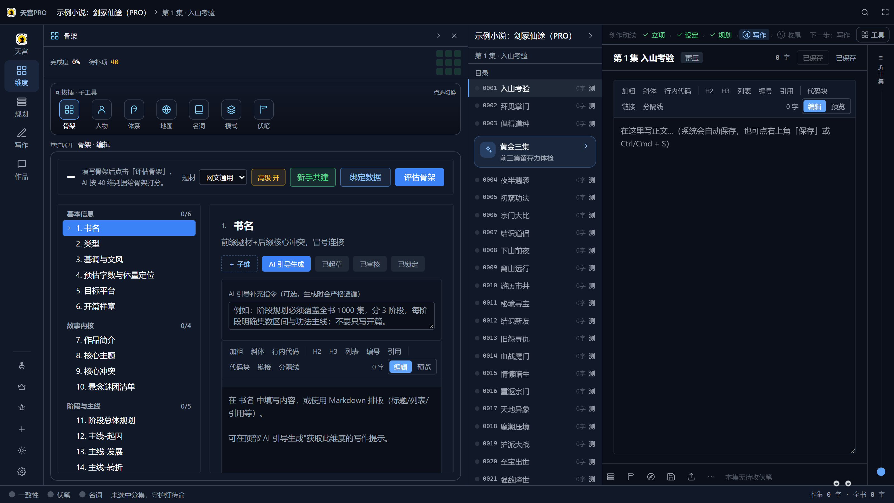Click the export upload icon in editor footer
Screen dimensions: 894x503
[691, 477]
